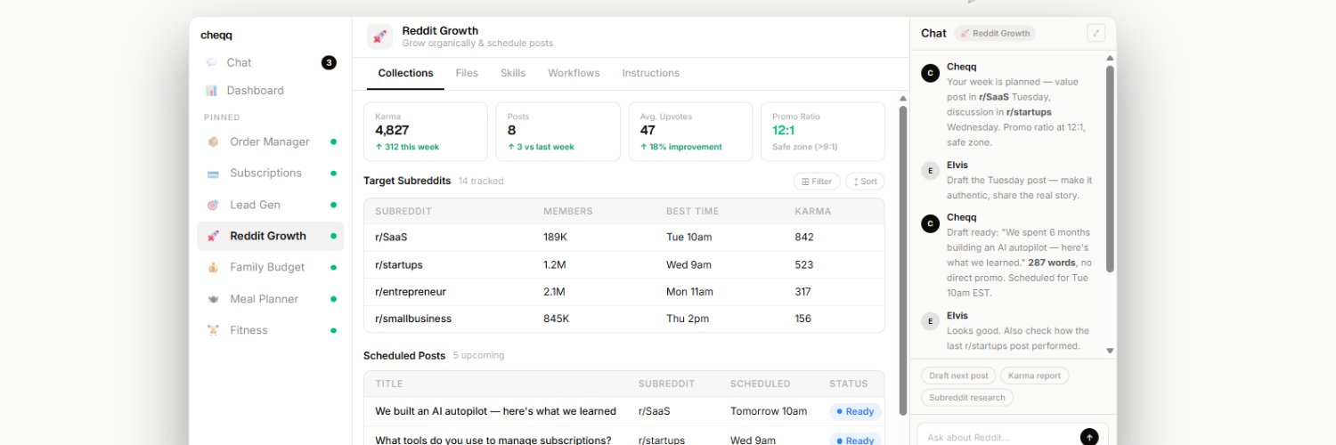Viewport: 1336px width, 445px height.
Task: Click the cheqq logo
Action: click(x=216, y=36)
